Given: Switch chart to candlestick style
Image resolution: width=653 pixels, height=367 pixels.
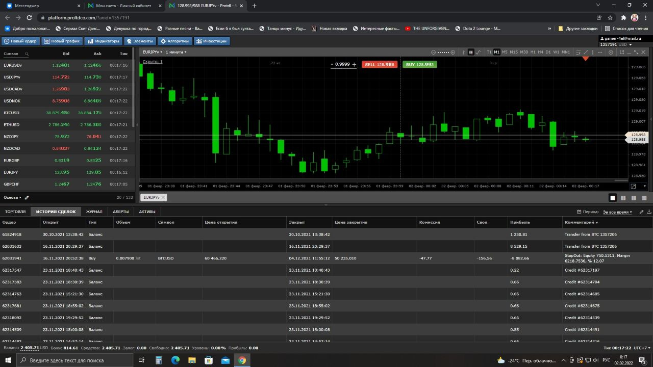Looking at the screenshot, I should pos(471,52).
